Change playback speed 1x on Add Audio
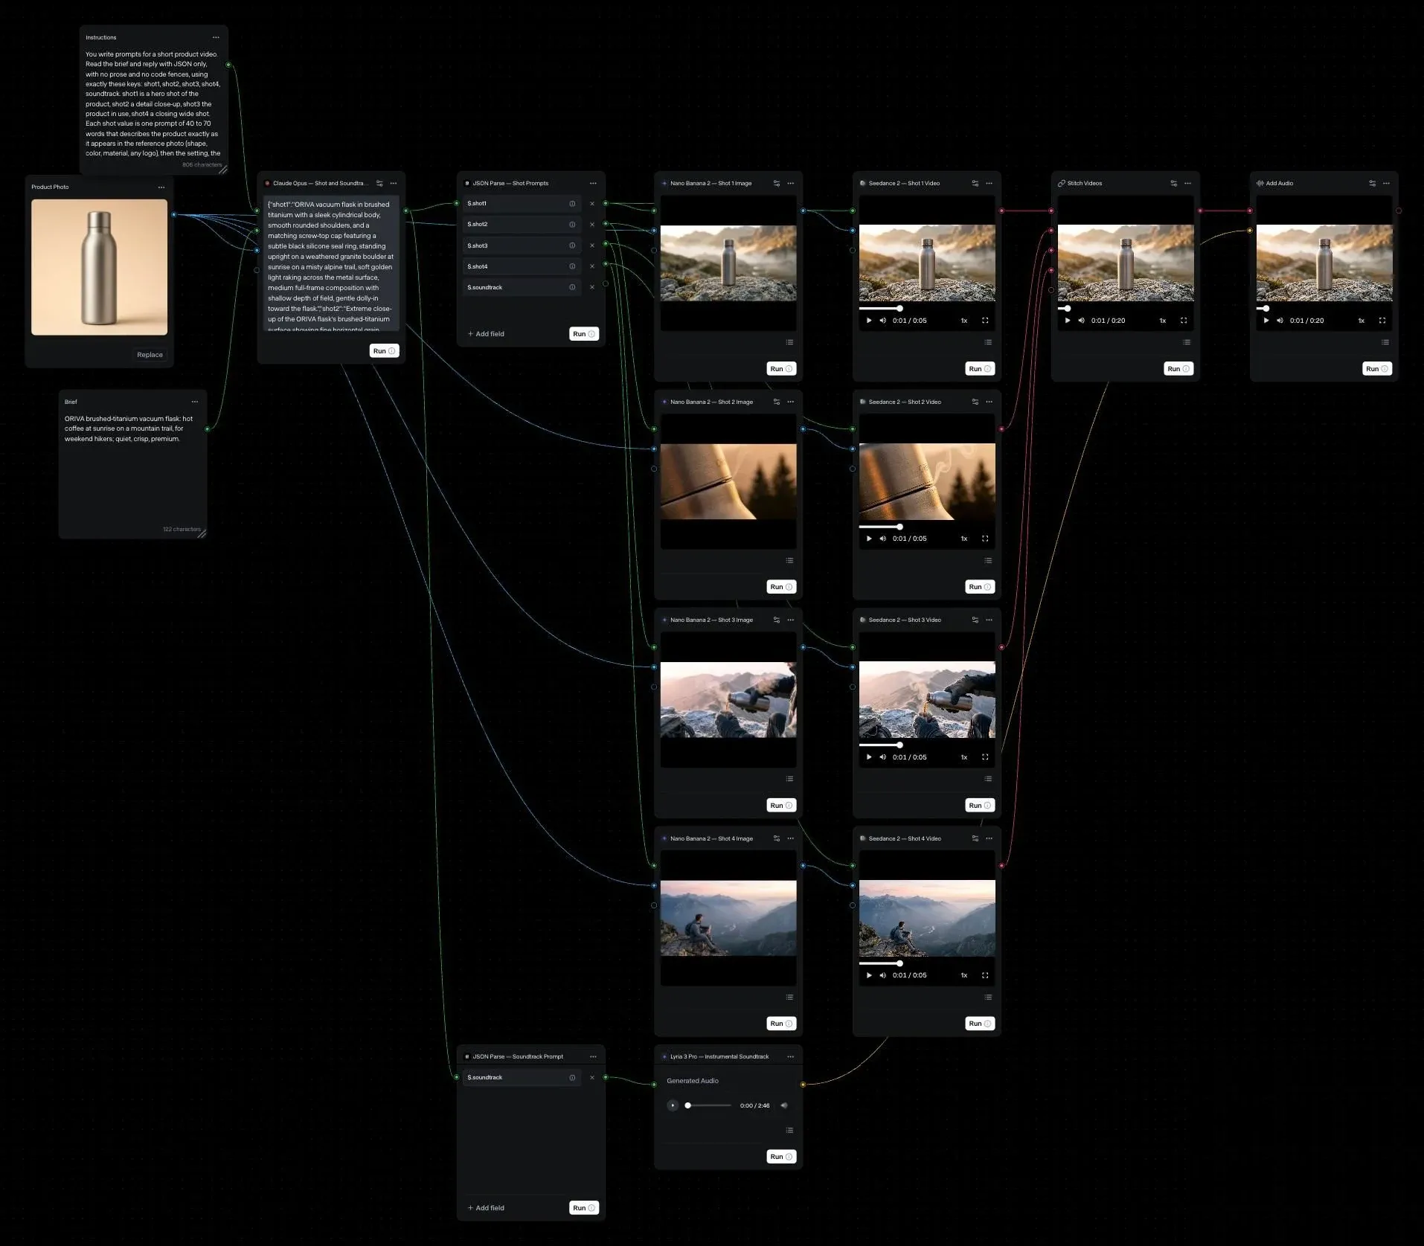Viewport: 1424px width, 1246px height. (x=1361, y=321)
